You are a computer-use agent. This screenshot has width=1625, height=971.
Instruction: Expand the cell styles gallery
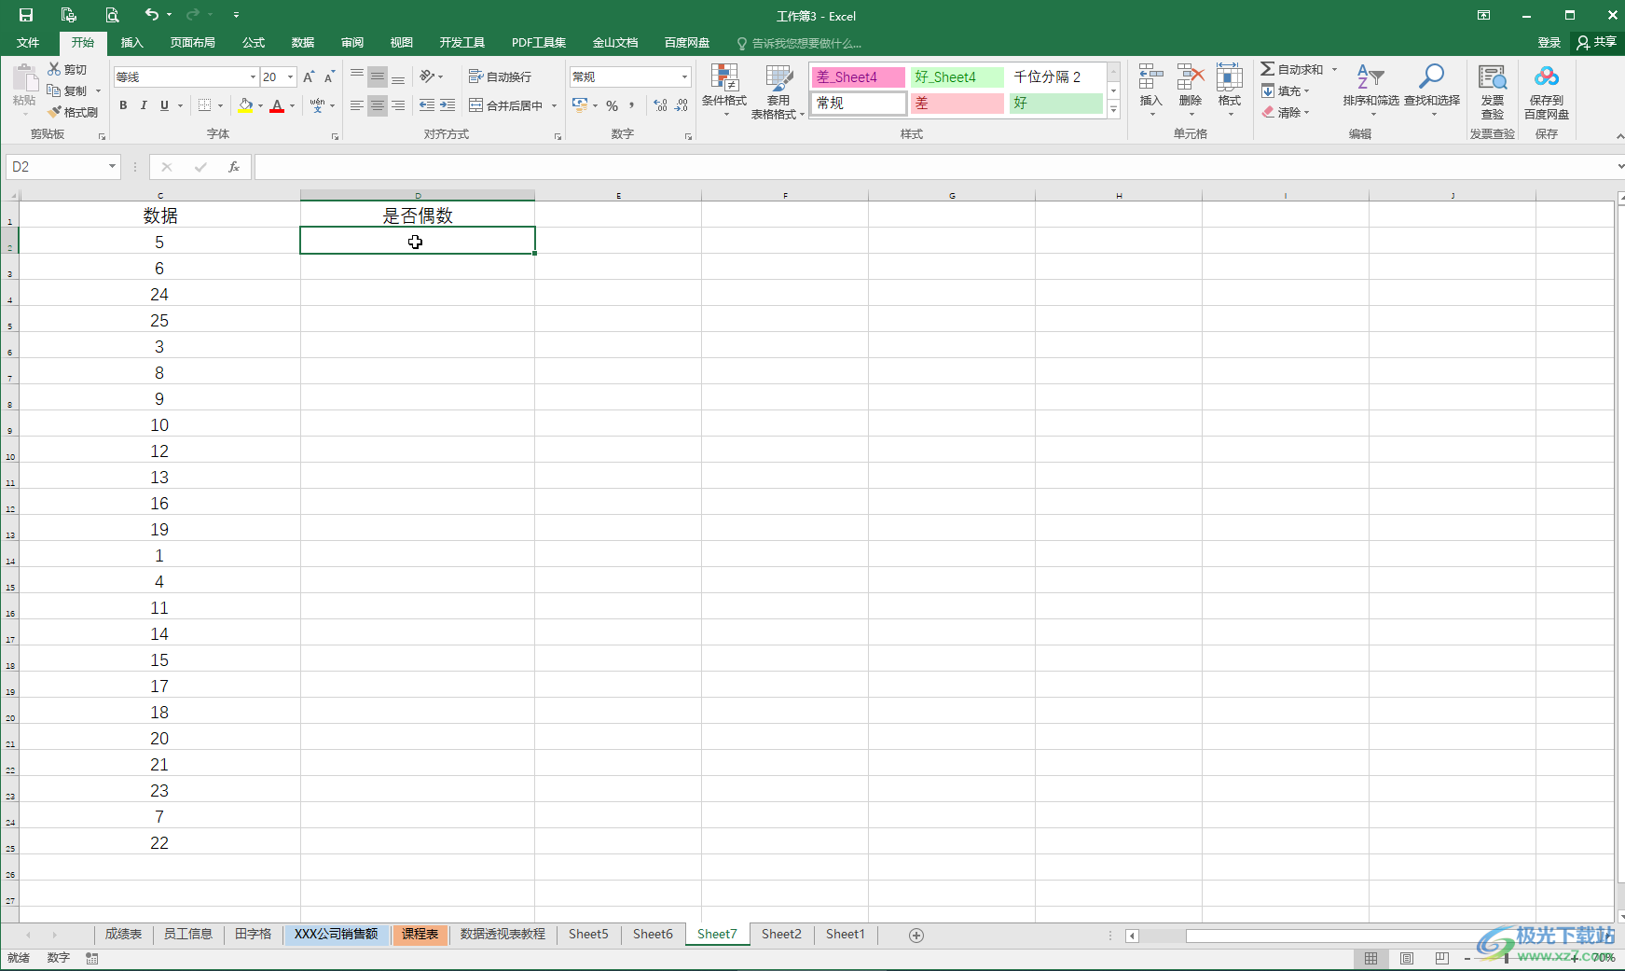1113,110
